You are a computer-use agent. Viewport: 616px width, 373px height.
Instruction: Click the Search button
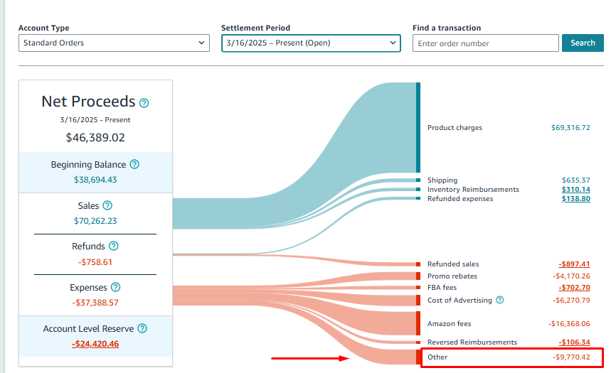coord(583,43)
